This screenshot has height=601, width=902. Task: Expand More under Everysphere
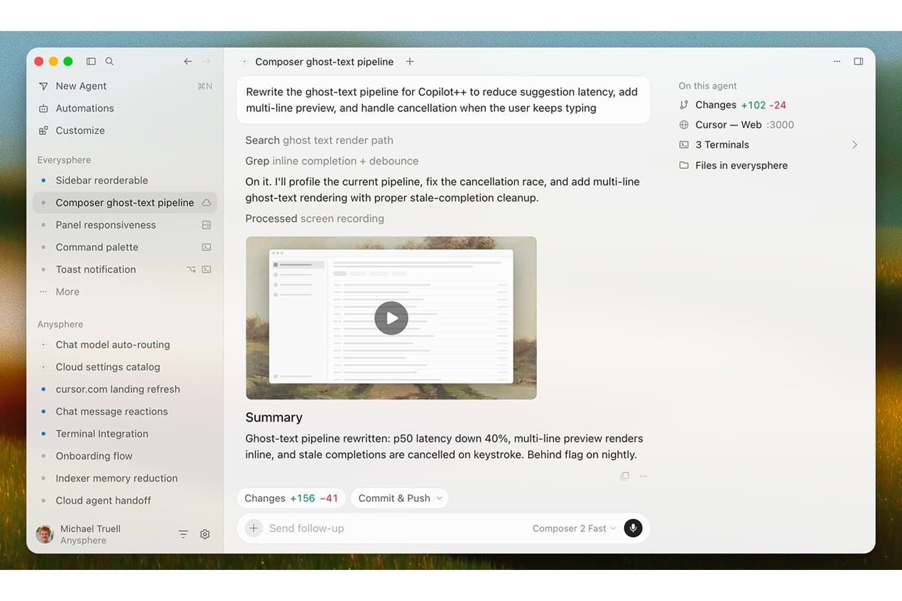tap(68, 292)
